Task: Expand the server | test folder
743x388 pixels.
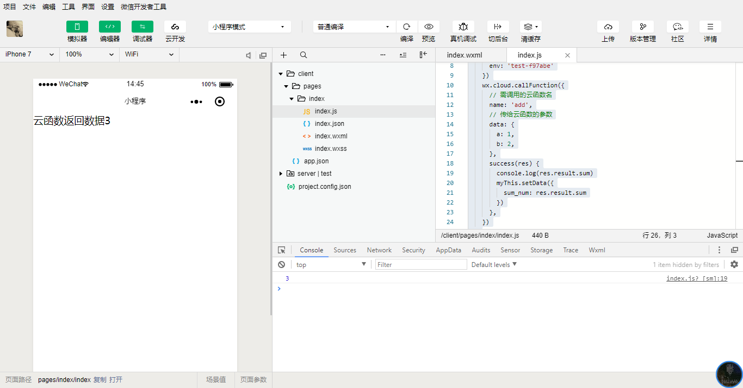Action: [x=281, y=174]
